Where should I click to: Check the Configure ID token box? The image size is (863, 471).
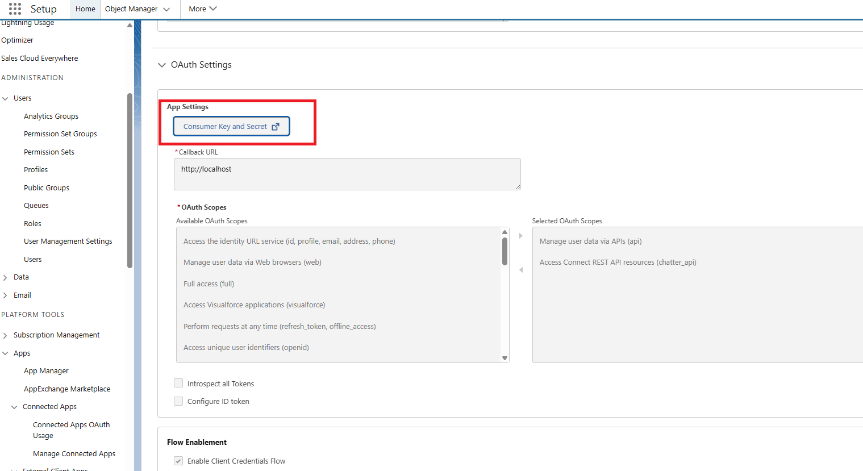click(x=178, y=401)
